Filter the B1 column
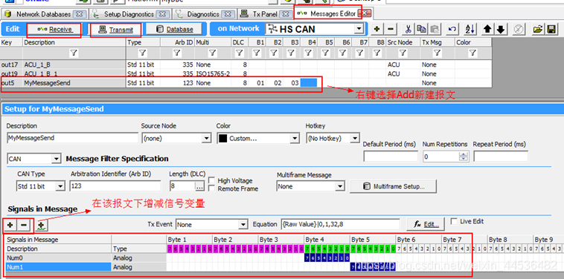 point(257,53)
